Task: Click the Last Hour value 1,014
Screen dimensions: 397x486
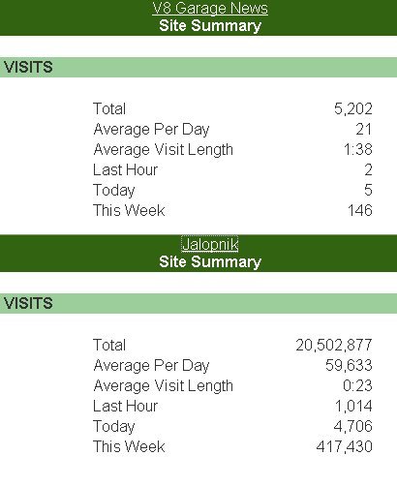Action: pyautogui.click(x=353, y=406)
